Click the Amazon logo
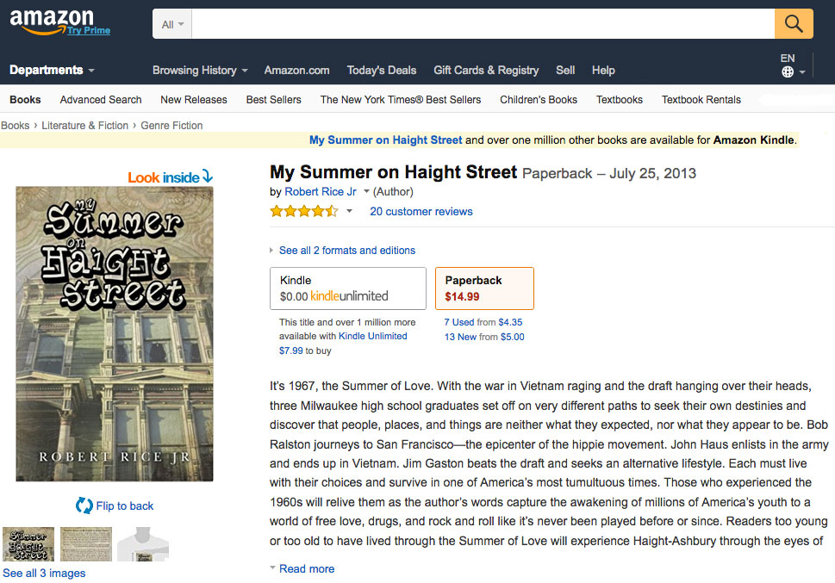The height and width of the screenshot is (583, 835). 52,19
